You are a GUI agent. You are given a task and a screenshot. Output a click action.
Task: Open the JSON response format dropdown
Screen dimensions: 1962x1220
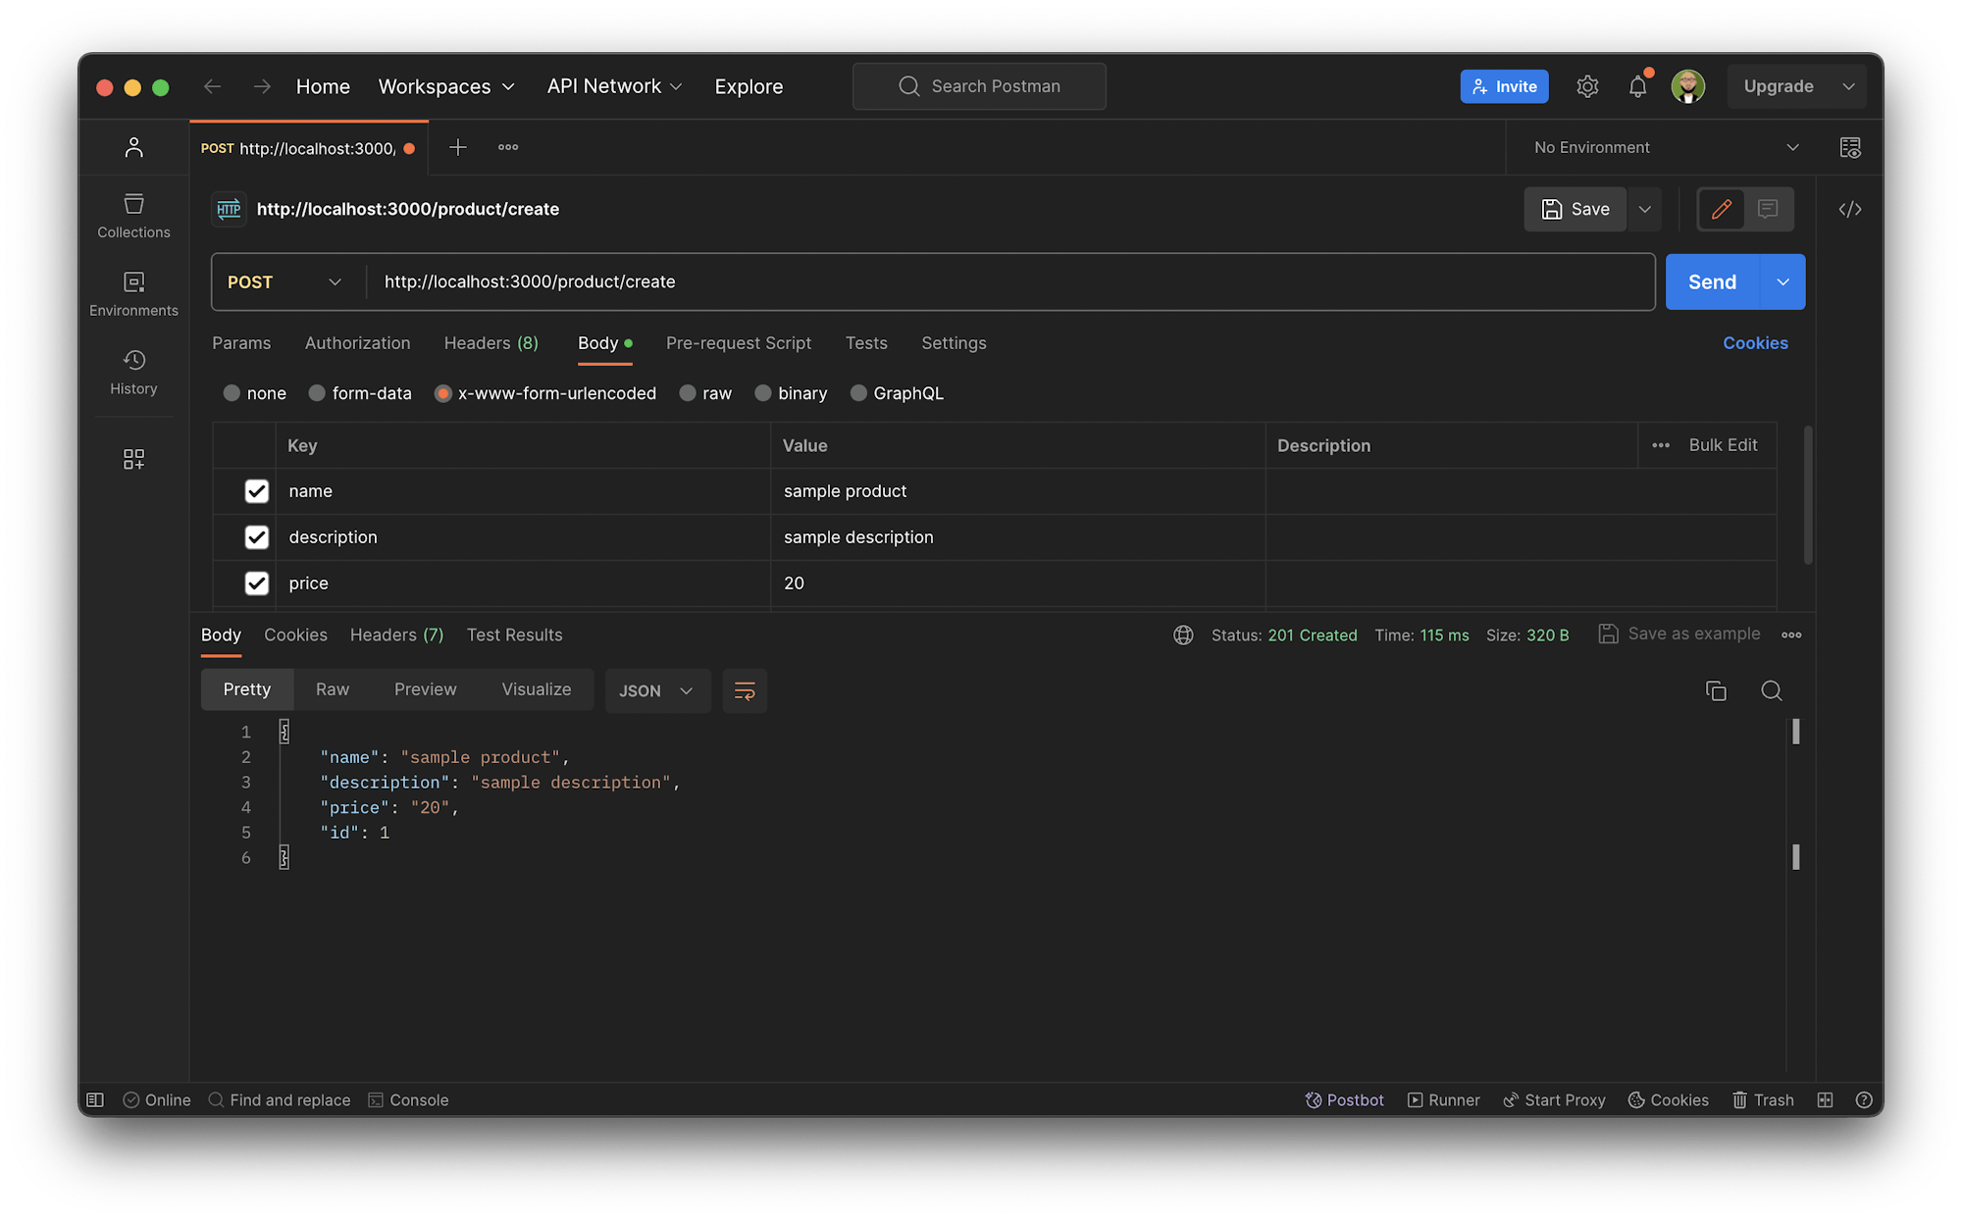tap(657, 690)
